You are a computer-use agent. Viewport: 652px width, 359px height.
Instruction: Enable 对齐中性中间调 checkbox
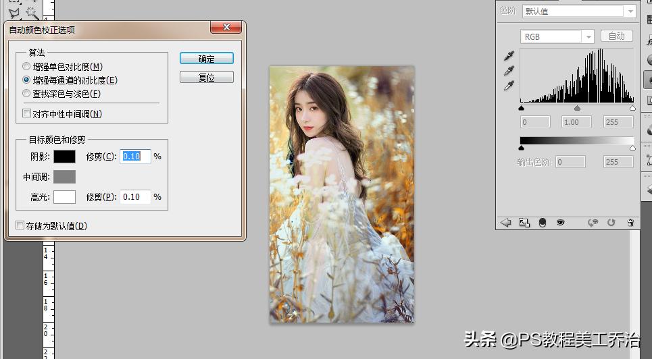point(27,113)
